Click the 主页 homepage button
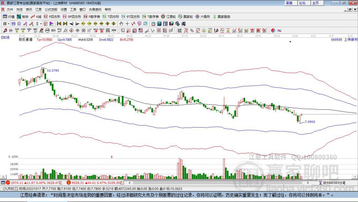The width and height of the screenshot is (358, 202). [317, 3]
